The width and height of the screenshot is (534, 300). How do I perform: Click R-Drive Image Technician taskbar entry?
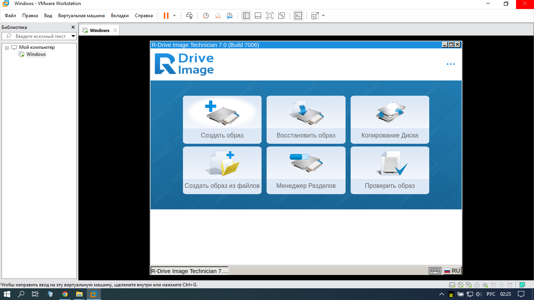click(190, 271)
